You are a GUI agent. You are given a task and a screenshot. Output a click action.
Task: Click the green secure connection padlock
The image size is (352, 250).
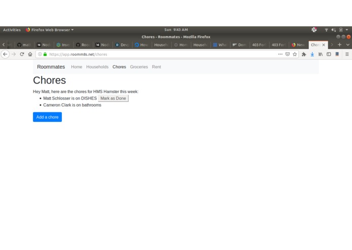tap(45, 54)
